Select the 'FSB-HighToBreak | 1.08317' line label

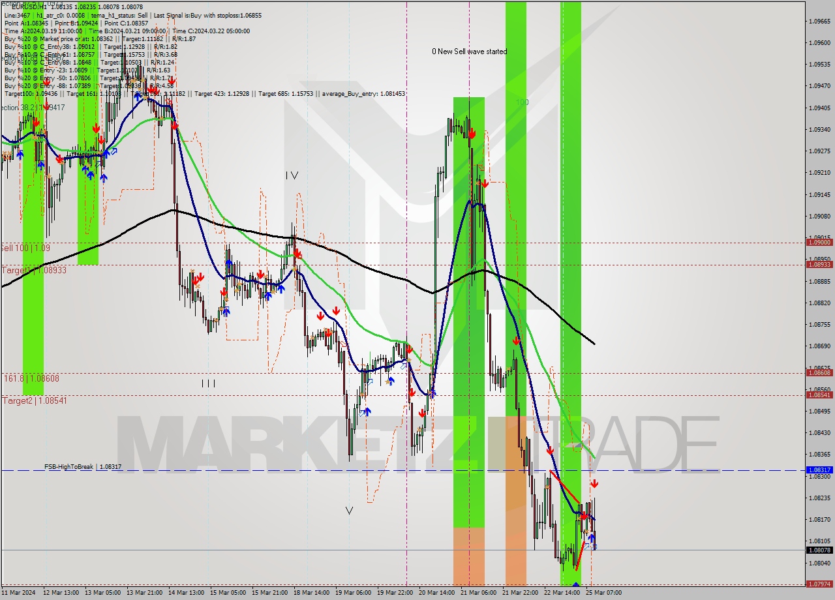tap(83, 467)
